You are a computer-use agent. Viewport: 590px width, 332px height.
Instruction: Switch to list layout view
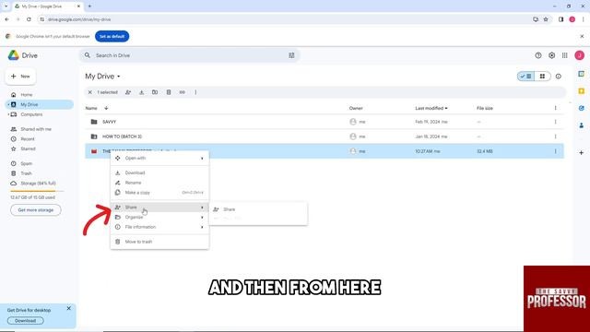(525, 77)
